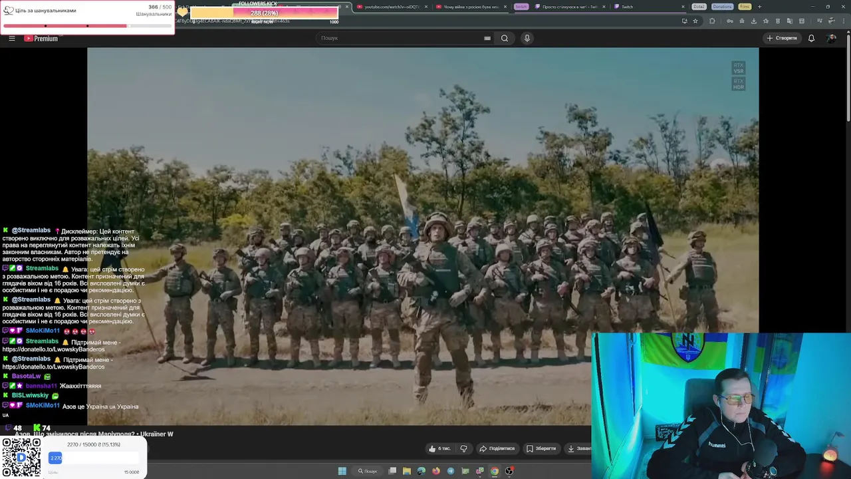Image resolution: width=851 pixels, height=479 pixels.
Task: Click the streamer webcam overlay
Action: click(x=721, y=406)
